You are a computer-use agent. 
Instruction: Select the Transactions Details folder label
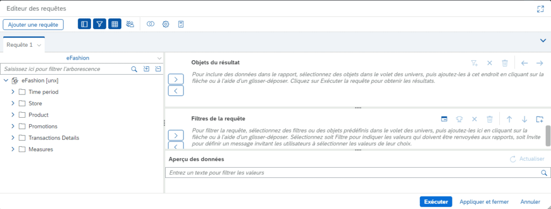click(x=54, y=138)
